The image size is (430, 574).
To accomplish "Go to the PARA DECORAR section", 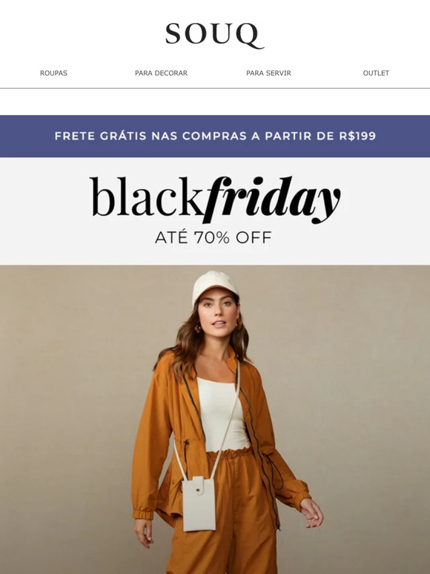I will coord(161,73).
